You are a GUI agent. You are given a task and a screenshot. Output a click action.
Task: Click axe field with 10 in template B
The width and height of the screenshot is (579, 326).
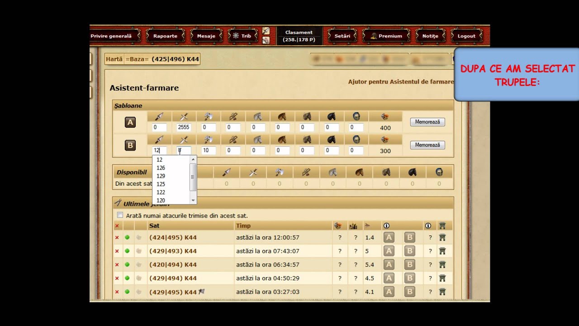click(209, 150)
